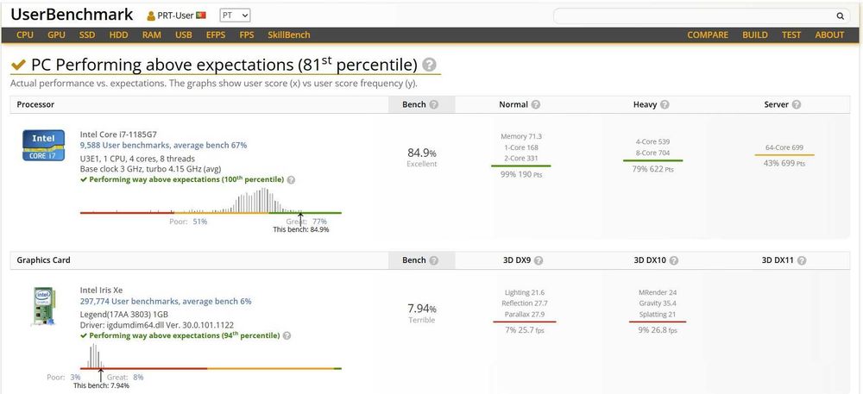Screen dimensions: 863x394
Task: Click into the search input field
Action: (695, 16)
